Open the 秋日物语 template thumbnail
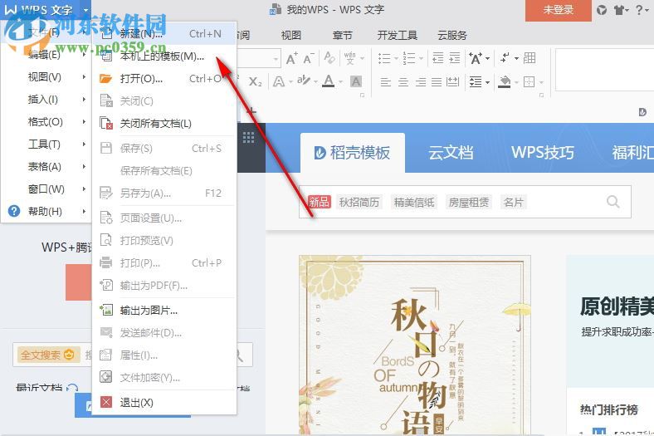 click(415, 345)
